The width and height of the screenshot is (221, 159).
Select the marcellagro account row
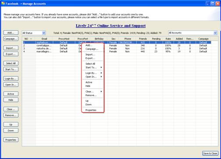117,52
